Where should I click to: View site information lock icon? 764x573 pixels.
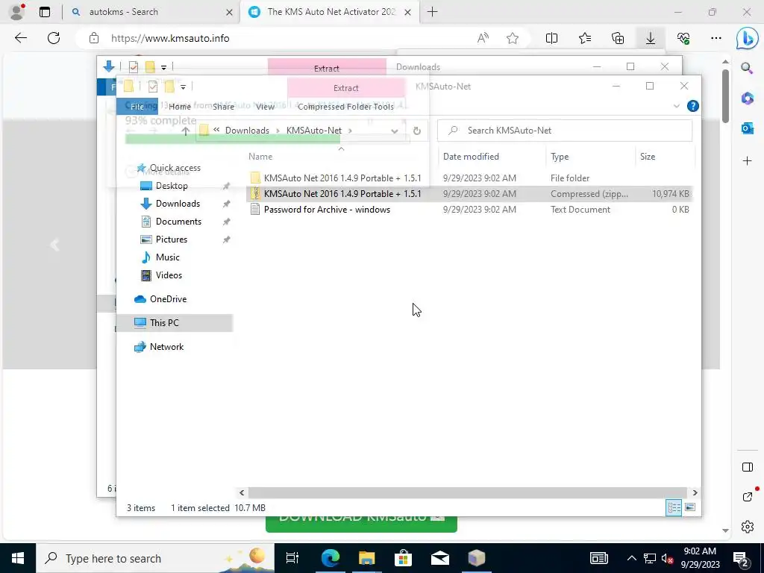point(94,39)
